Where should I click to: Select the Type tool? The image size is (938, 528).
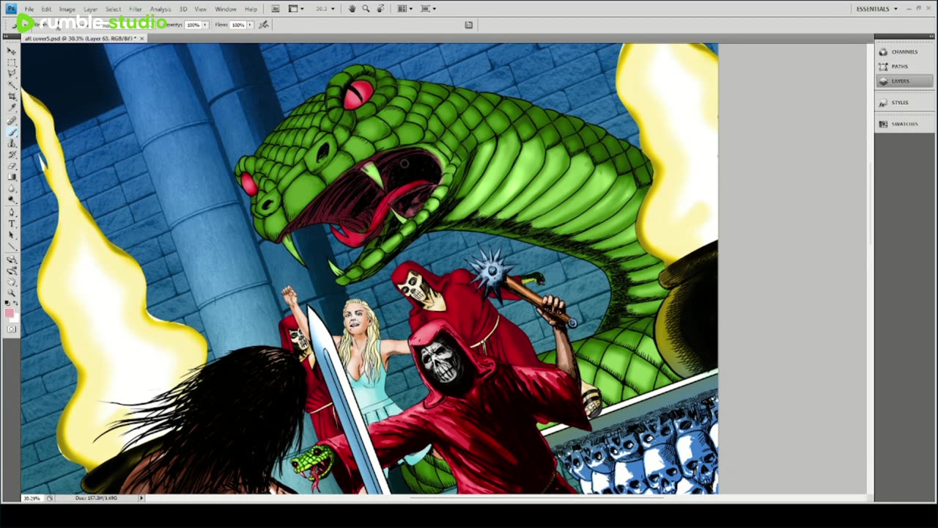(x=12, y=224)
